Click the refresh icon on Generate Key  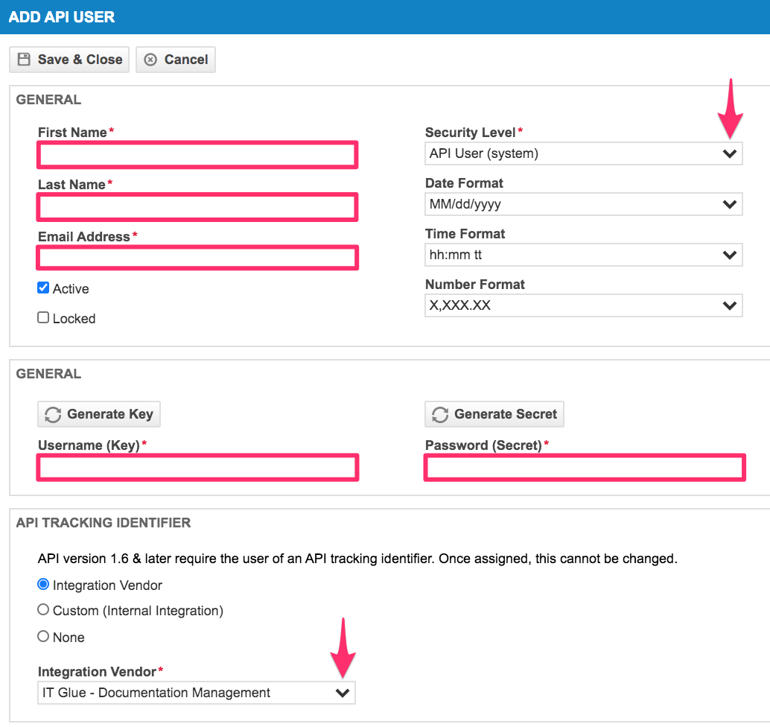click(53, 415)
